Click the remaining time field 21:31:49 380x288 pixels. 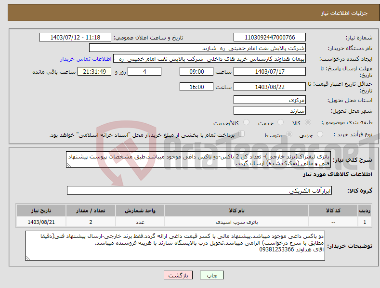click(x=94, y=71)
